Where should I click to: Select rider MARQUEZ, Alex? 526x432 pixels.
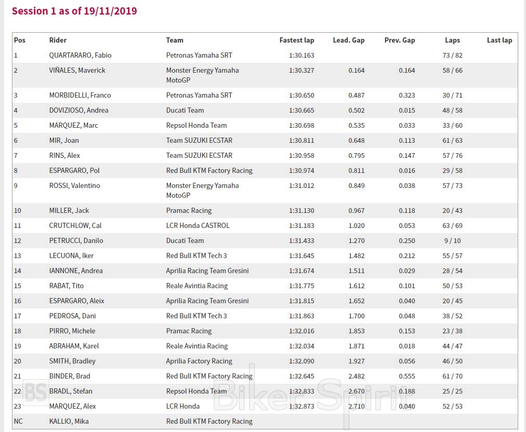pos(72,407)
